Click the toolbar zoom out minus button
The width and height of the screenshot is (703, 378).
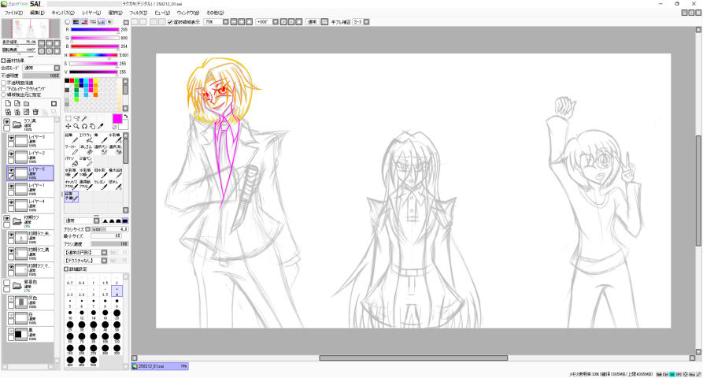click(x=234, y=22)
